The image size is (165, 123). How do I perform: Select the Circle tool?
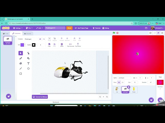tap(28, 68)
